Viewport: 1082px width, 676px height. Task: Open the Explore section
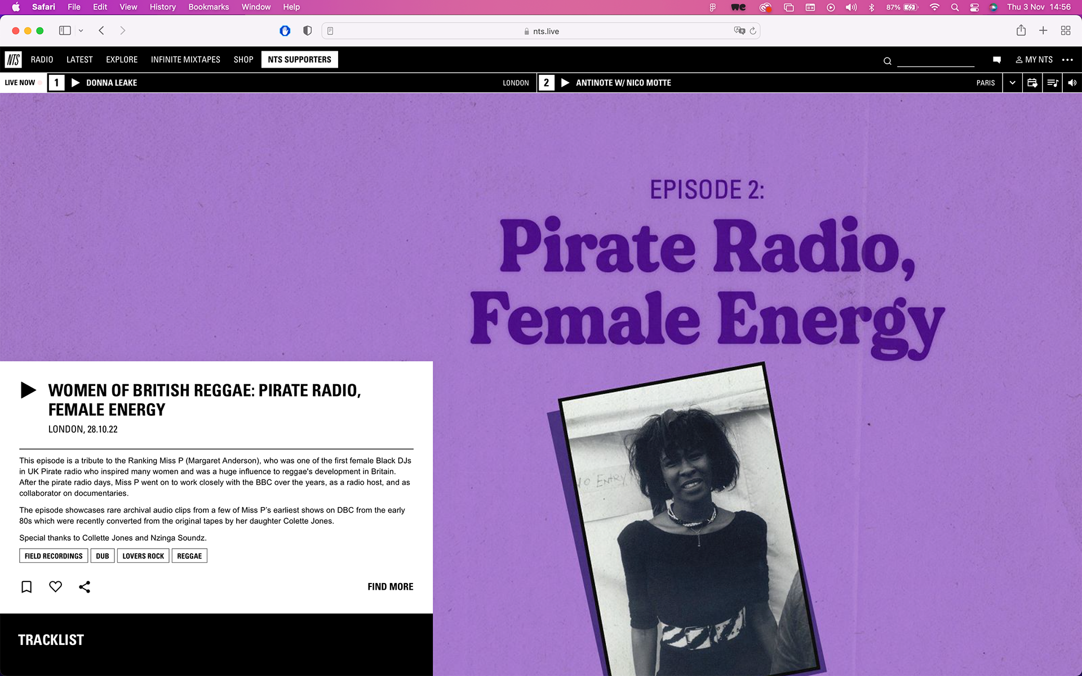tap(122, 60)
